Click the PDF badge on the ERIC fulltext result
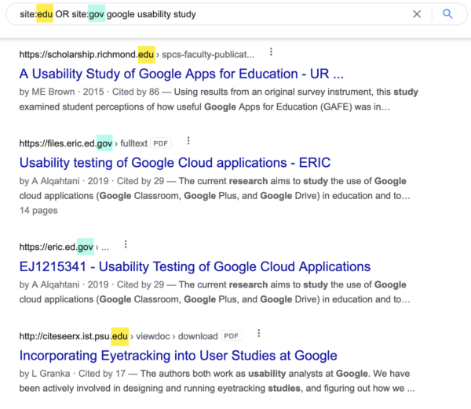Image resolution: width=471 pixels, height=409 pixels. tap(161, 143)
